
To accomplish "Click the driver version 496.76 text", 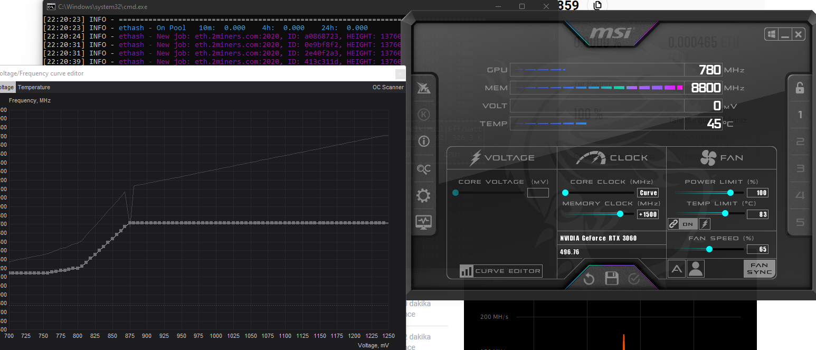I will [x=570, y=252].
